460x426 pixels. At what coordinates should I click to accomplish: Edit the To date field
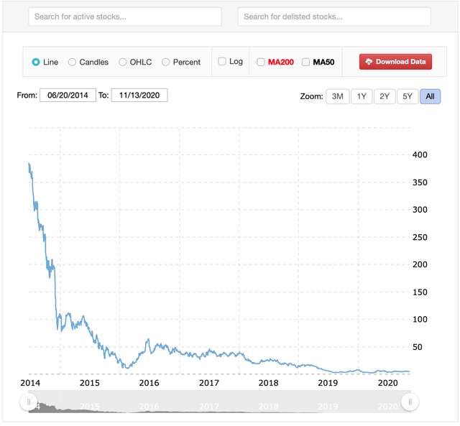pyautogui.click(x=139, y=95)
